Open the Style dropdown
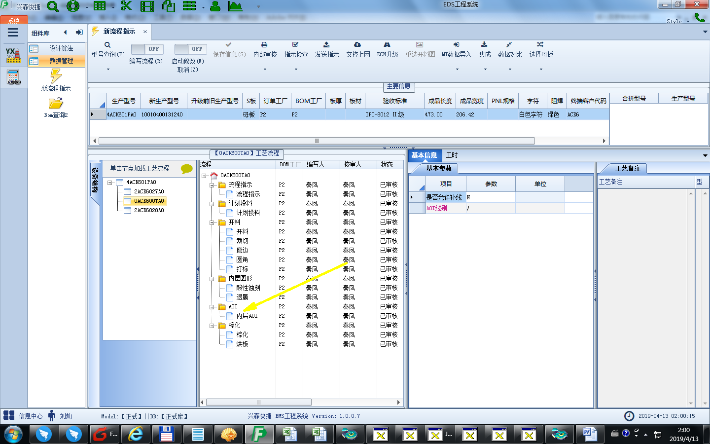This screenshot has height=444, width=710. [x=677, y=21]
